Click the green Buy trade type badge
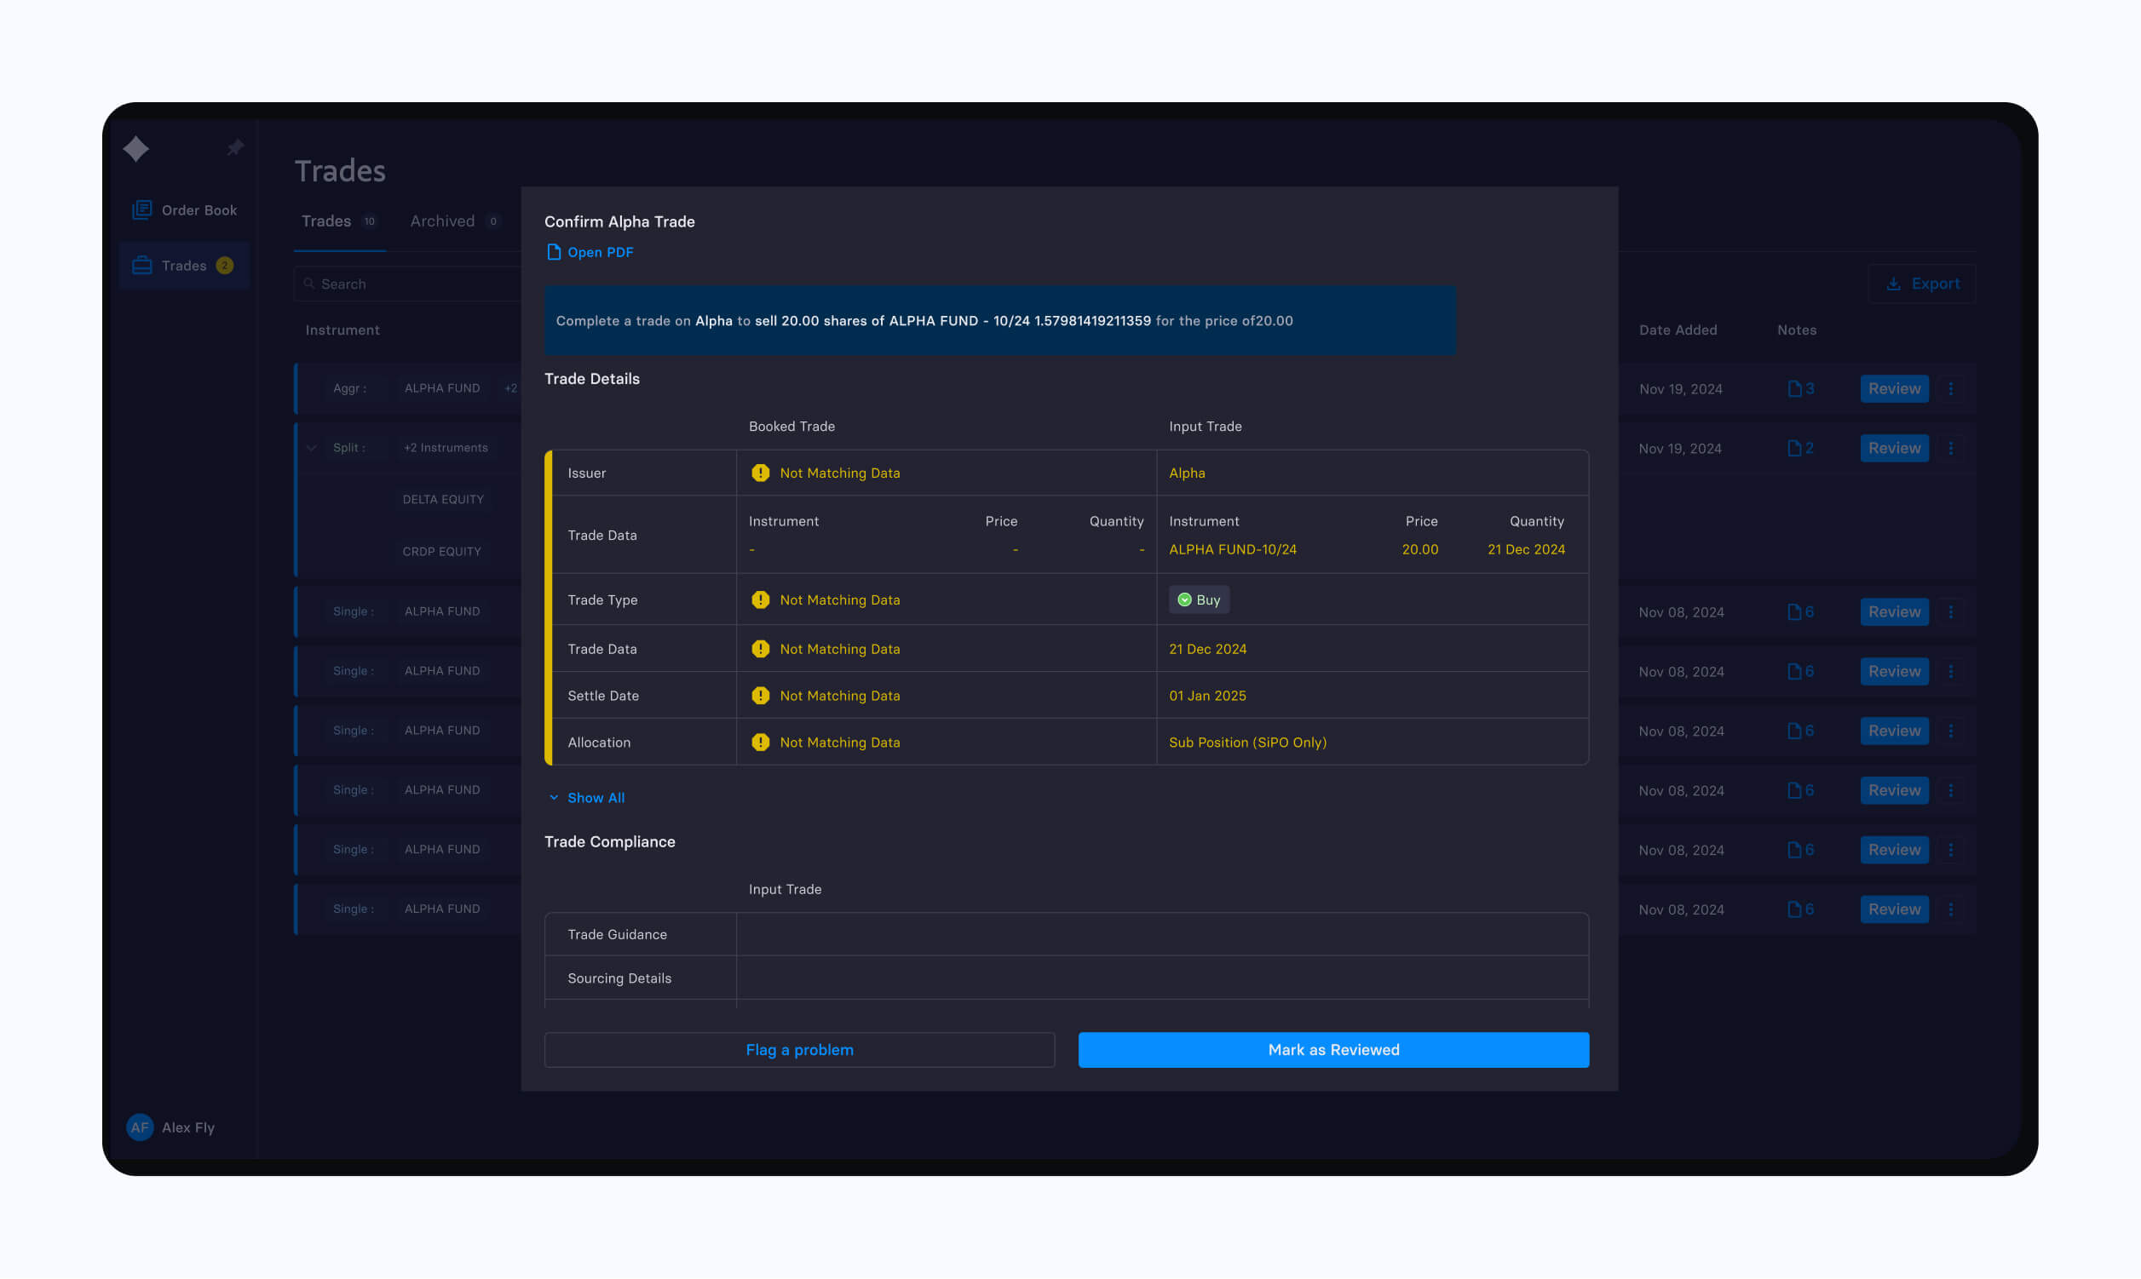The height and width of the screenshot is (1279, 2141). click(1199, 599)
